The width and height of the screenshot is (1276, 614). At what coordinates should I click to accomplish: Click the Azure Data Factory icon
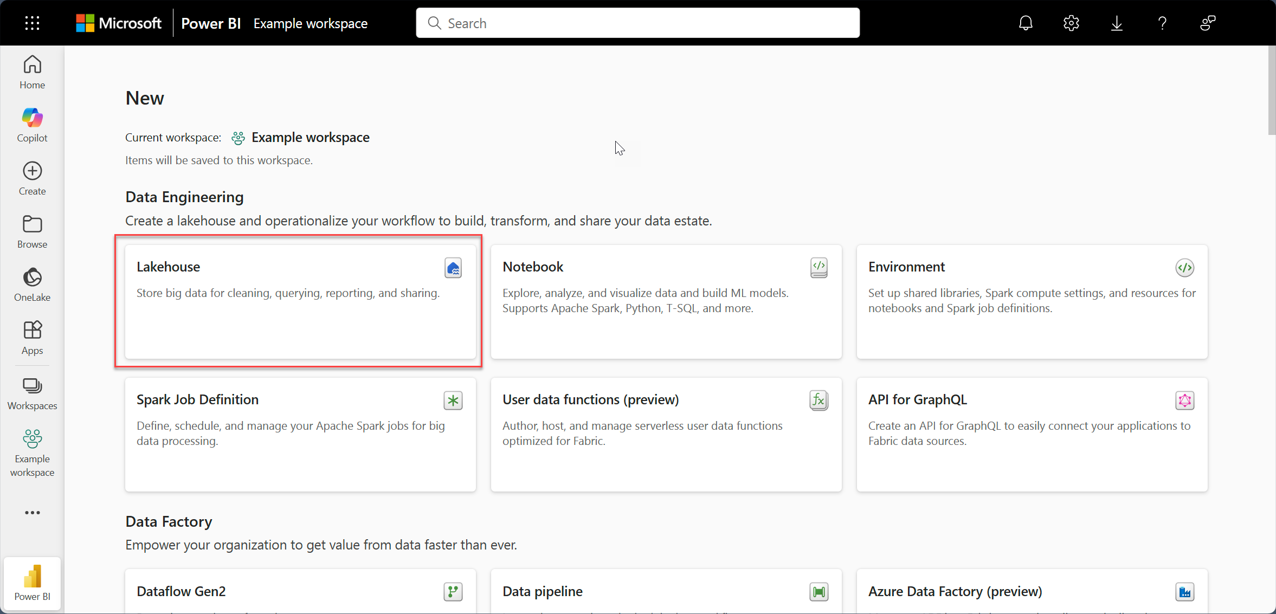[x=1184, y=592]
